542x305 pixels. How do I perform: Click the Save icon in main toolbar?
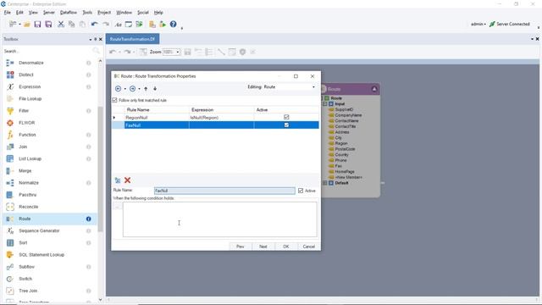click(x=37, y=25)
